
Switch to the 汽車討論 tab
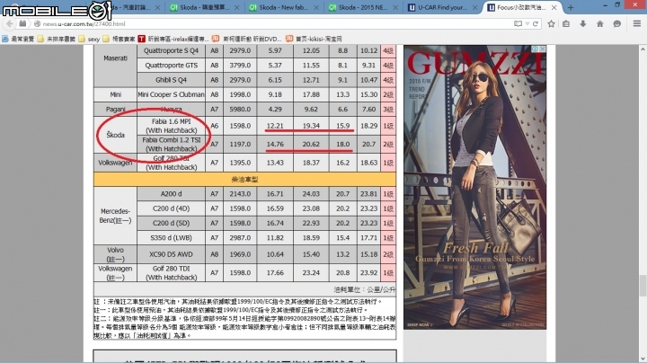134,7
